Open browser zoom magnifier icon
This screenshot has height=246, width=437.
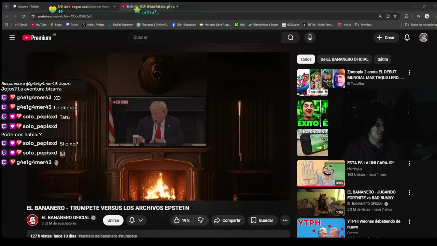click(x=380, y=16)
